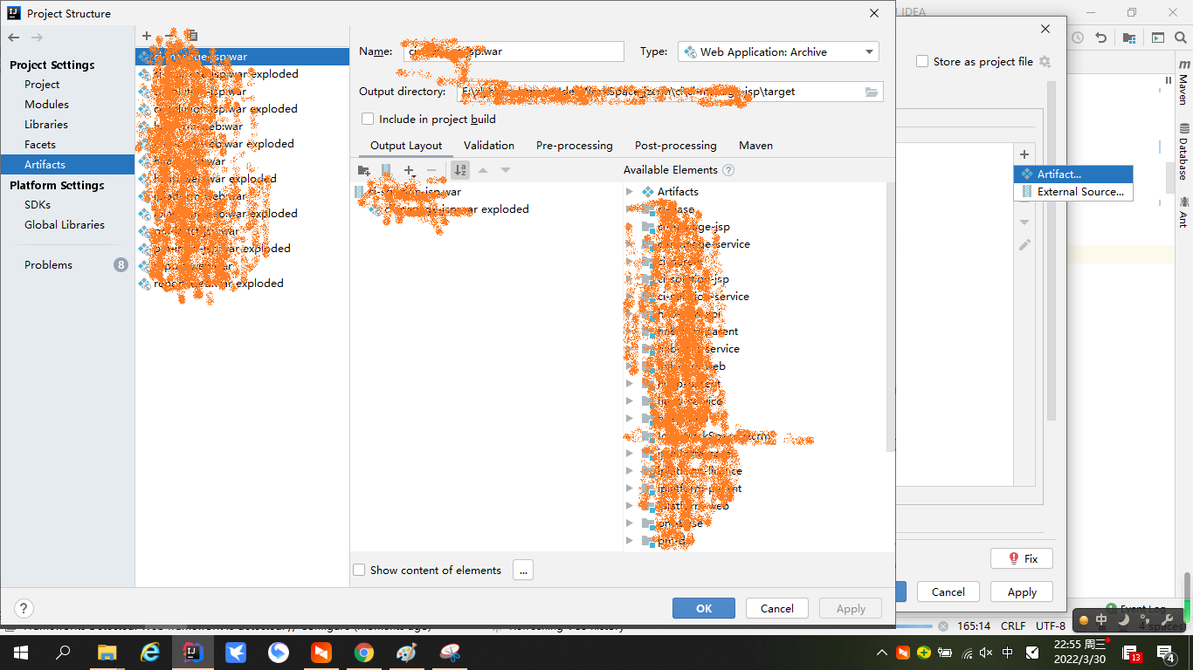Viewport: 1193px width, 670px height.
Task: Click the add element plus icon in Output Layout
Action: tap(409, 170)
